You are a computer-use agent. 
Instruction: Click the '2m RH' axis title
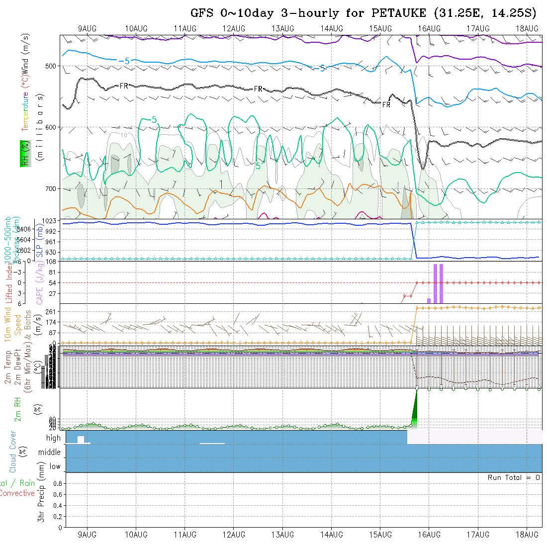pos(17,409)
